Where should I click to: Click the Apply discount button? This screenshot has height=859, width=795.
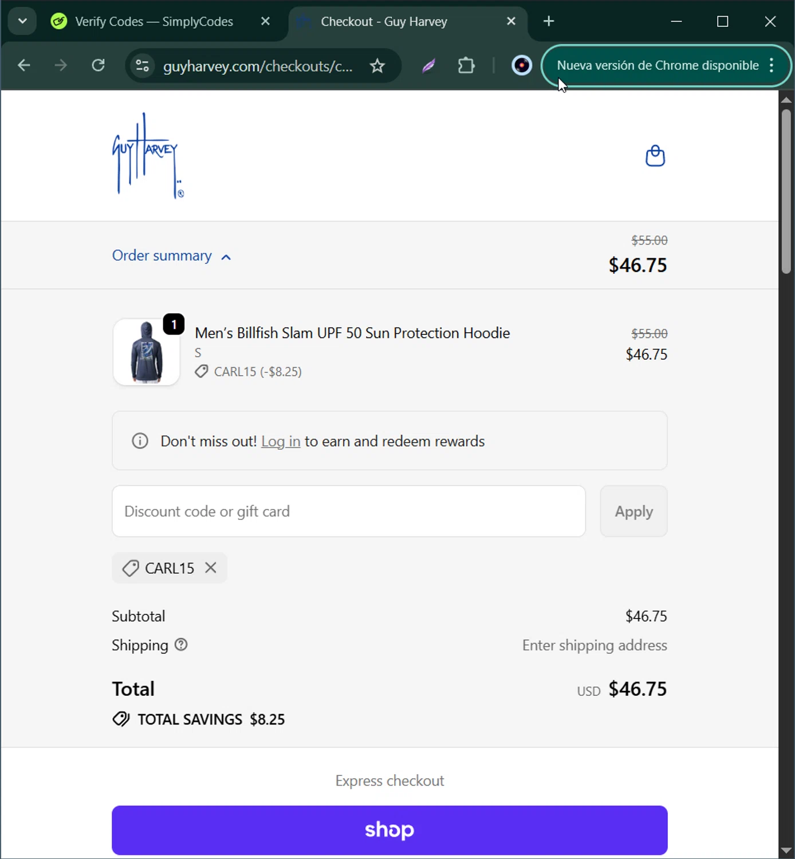coord(633,511)
